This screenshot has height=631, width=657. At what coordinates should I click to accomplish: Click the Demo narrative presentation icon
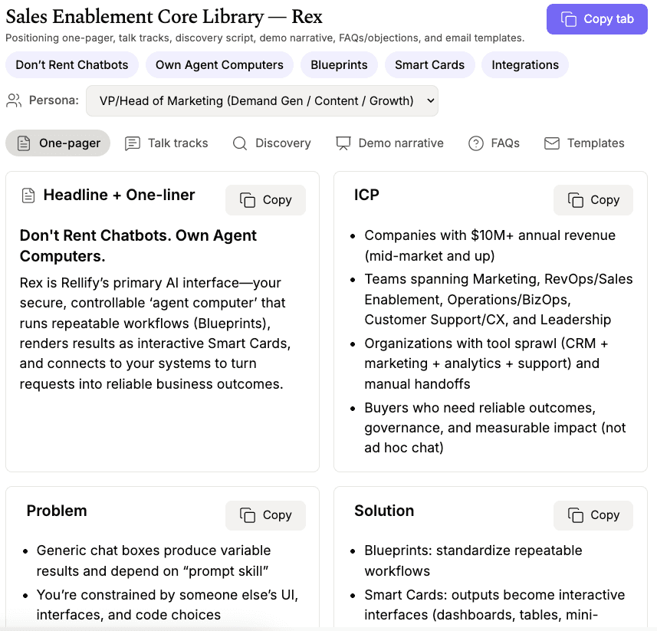pyautogui.click(x=343, y=143)
